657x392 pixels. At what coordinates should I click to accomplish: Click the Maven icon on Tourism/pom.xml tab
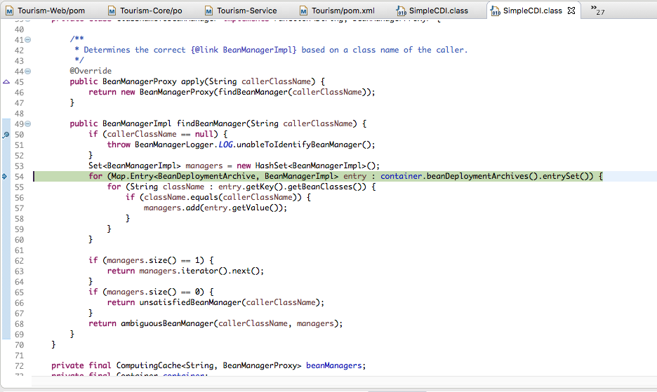pos(303,11)
